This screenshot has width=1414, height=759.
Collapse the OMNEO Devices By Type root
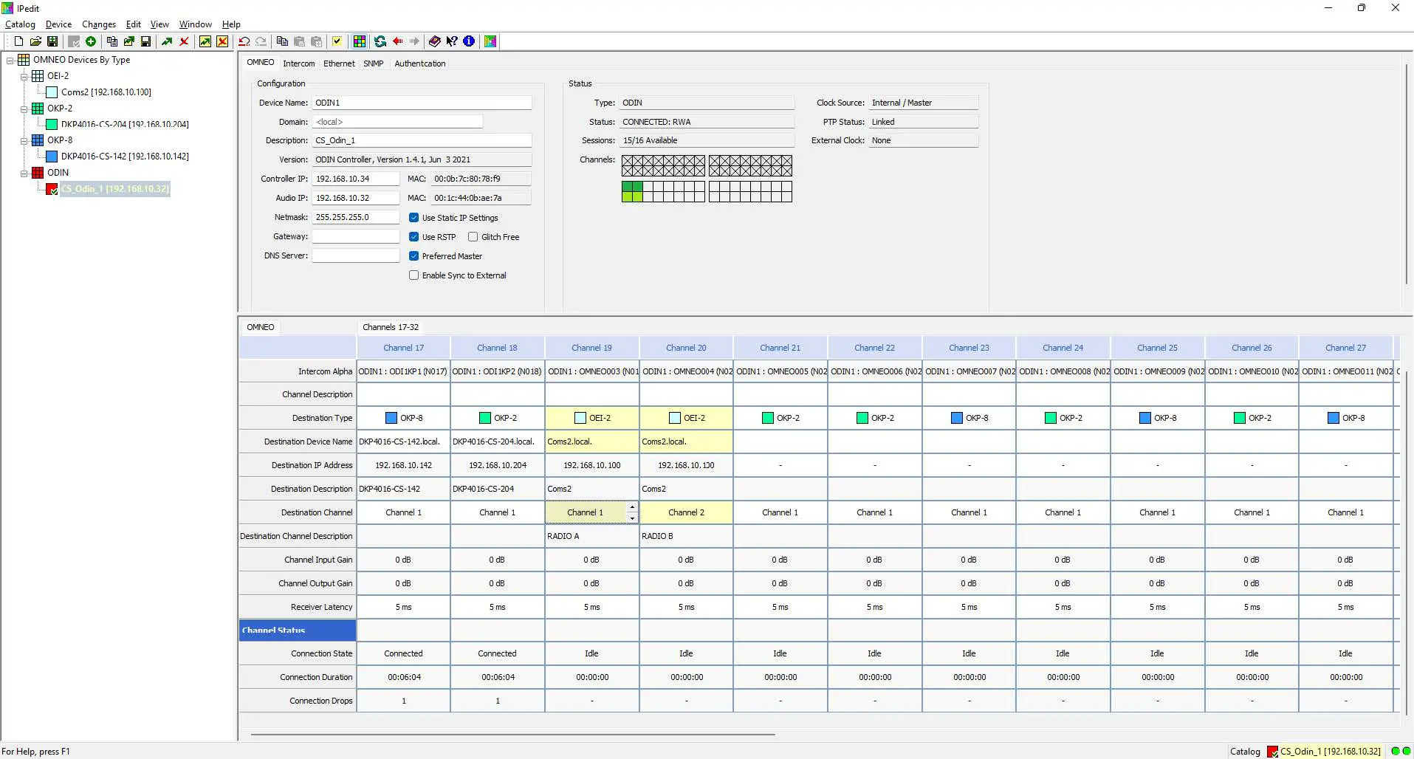tap(10, 60)
